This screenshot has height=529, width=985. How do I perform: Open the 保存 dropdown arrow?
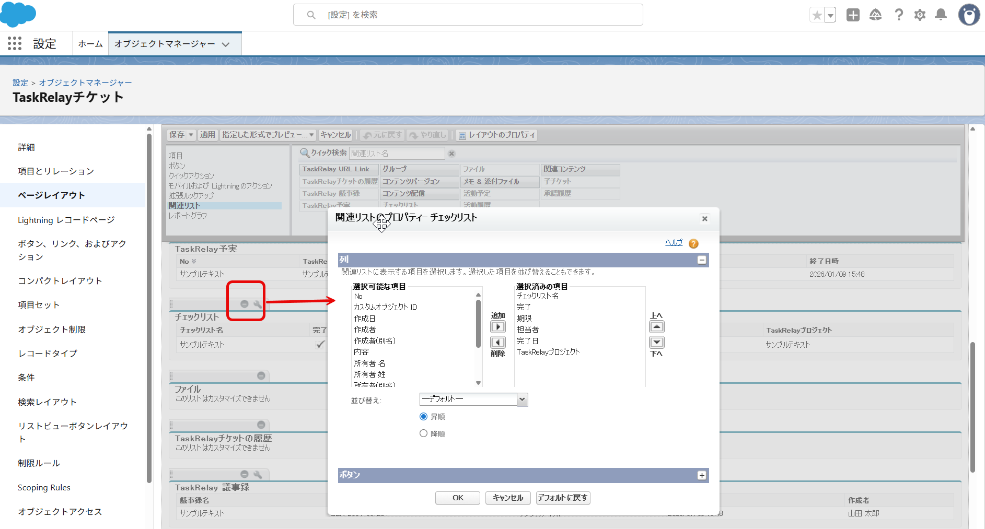coord(191,135)
